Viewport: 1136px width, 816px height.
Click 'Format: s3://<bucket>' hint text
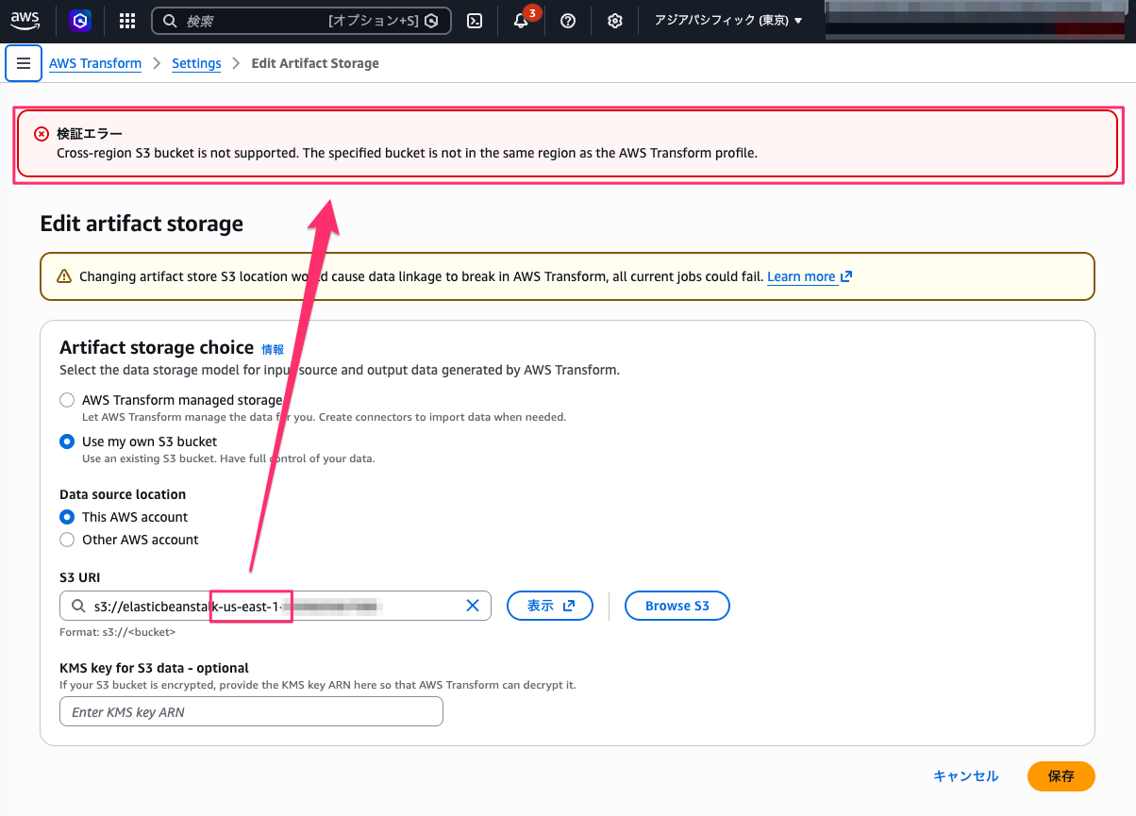(118, 632)
